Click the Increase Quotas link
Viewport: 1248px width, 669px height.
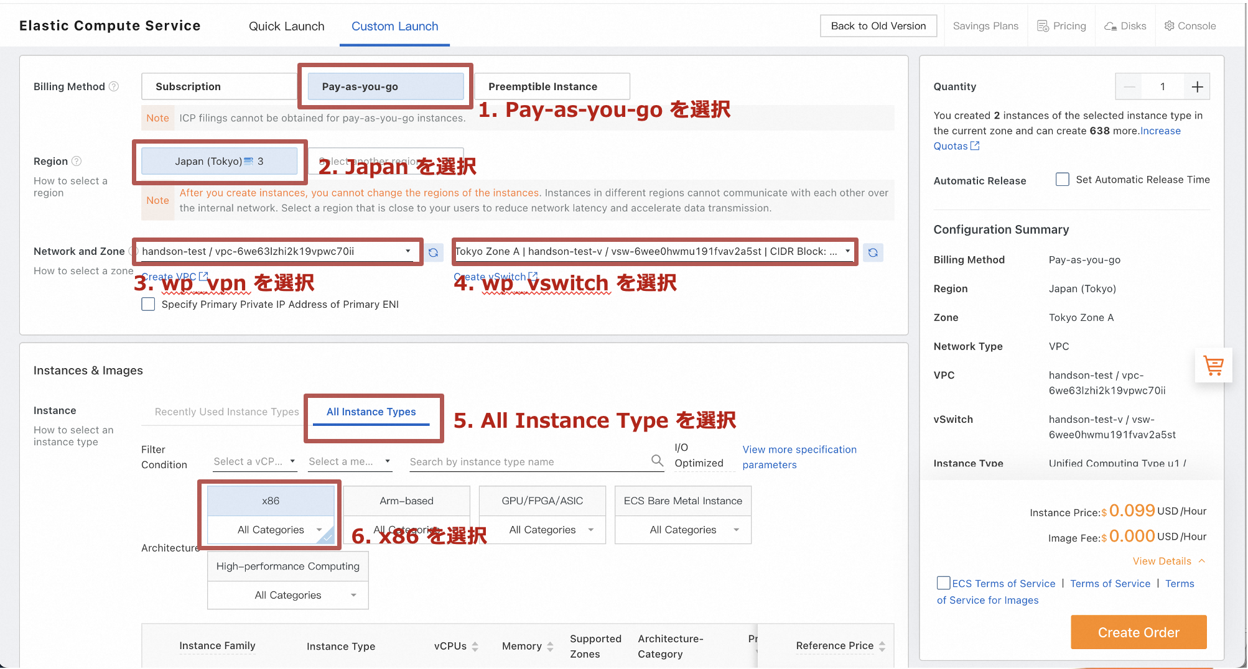click(1057, 138)
